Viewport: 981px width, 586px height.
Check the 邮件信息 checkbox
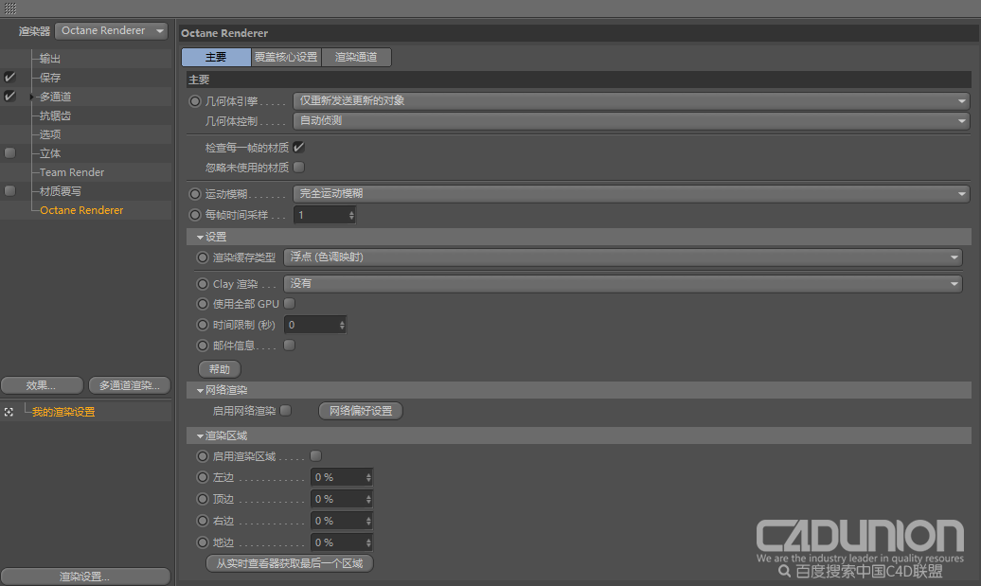click(x=289, y=346)
